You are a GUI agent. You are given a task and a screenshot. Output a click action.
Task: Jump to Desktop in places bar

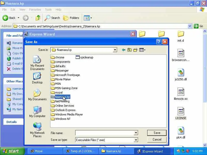pyautogui.click(x=37, y=78)
